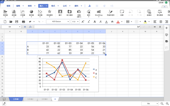The image size is (170, 106).
Task: Apply bold text formatting
Action: pos(95,22)
